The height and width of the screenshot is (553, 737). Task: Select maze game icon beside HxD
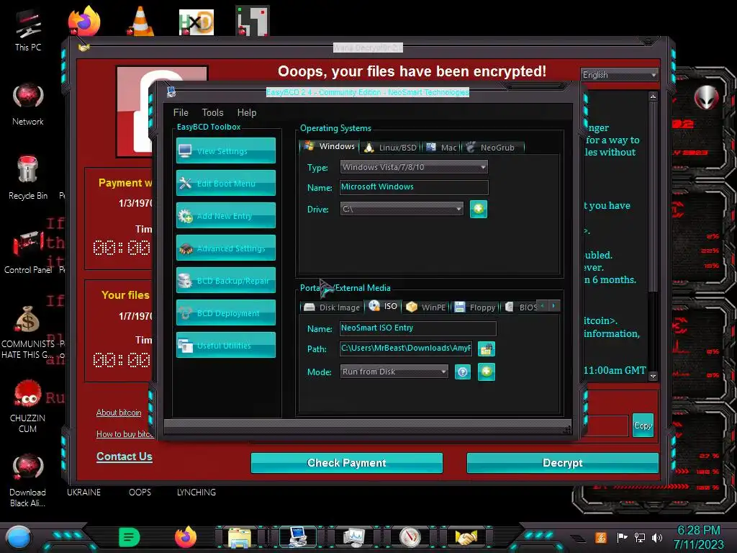(x=253, y=21)
